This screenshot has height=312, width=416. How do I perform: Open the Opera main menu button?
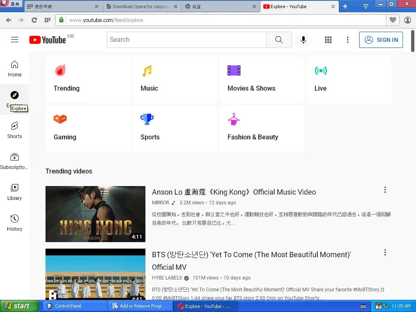(x=11, y=4)
